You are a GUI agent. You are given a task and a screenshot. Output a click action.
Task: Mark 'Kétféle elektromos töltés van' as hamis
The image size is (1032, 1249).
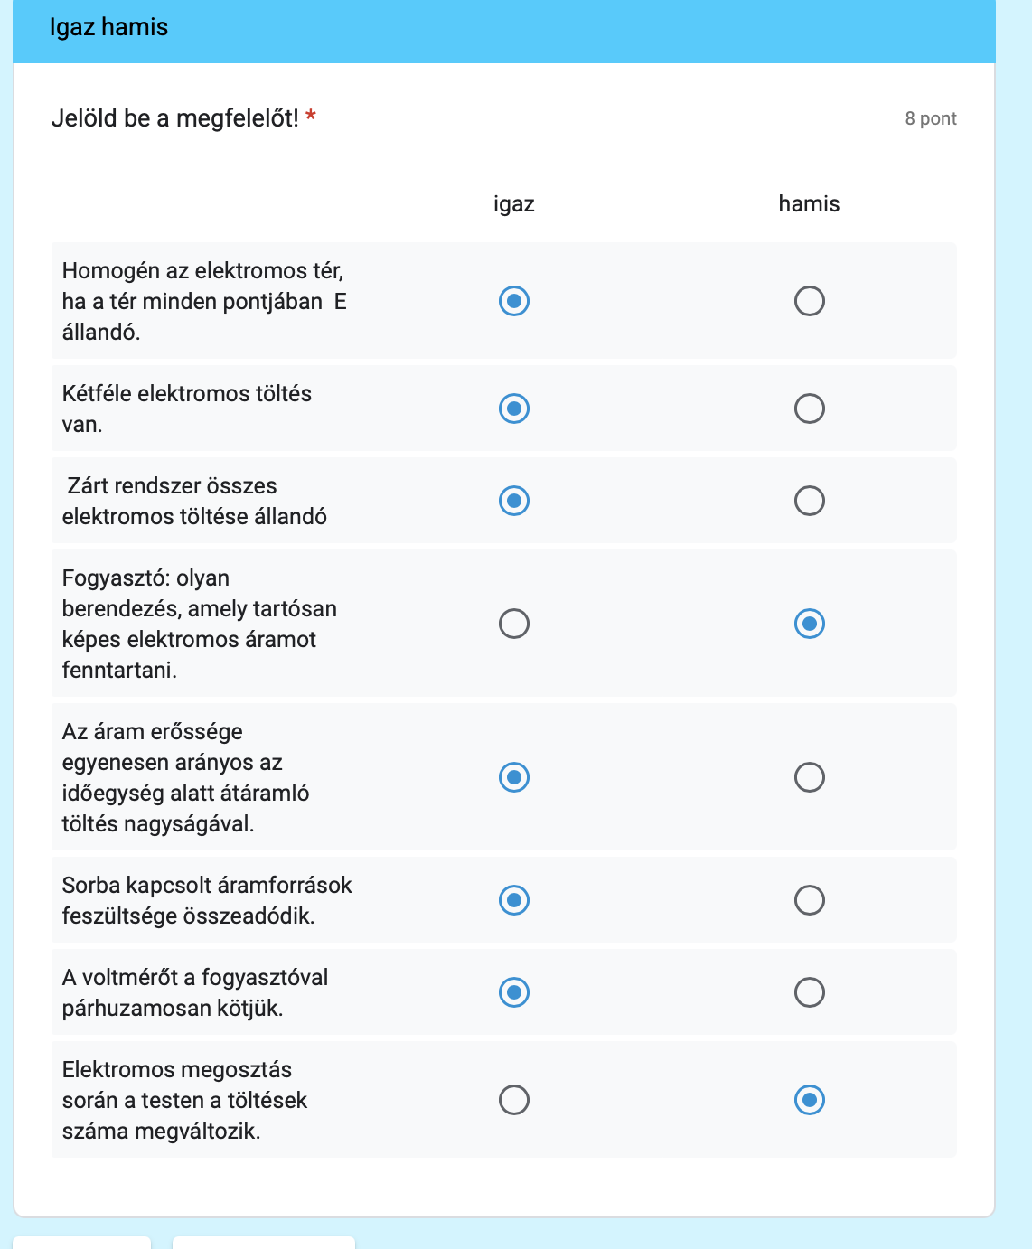point(809,409)
